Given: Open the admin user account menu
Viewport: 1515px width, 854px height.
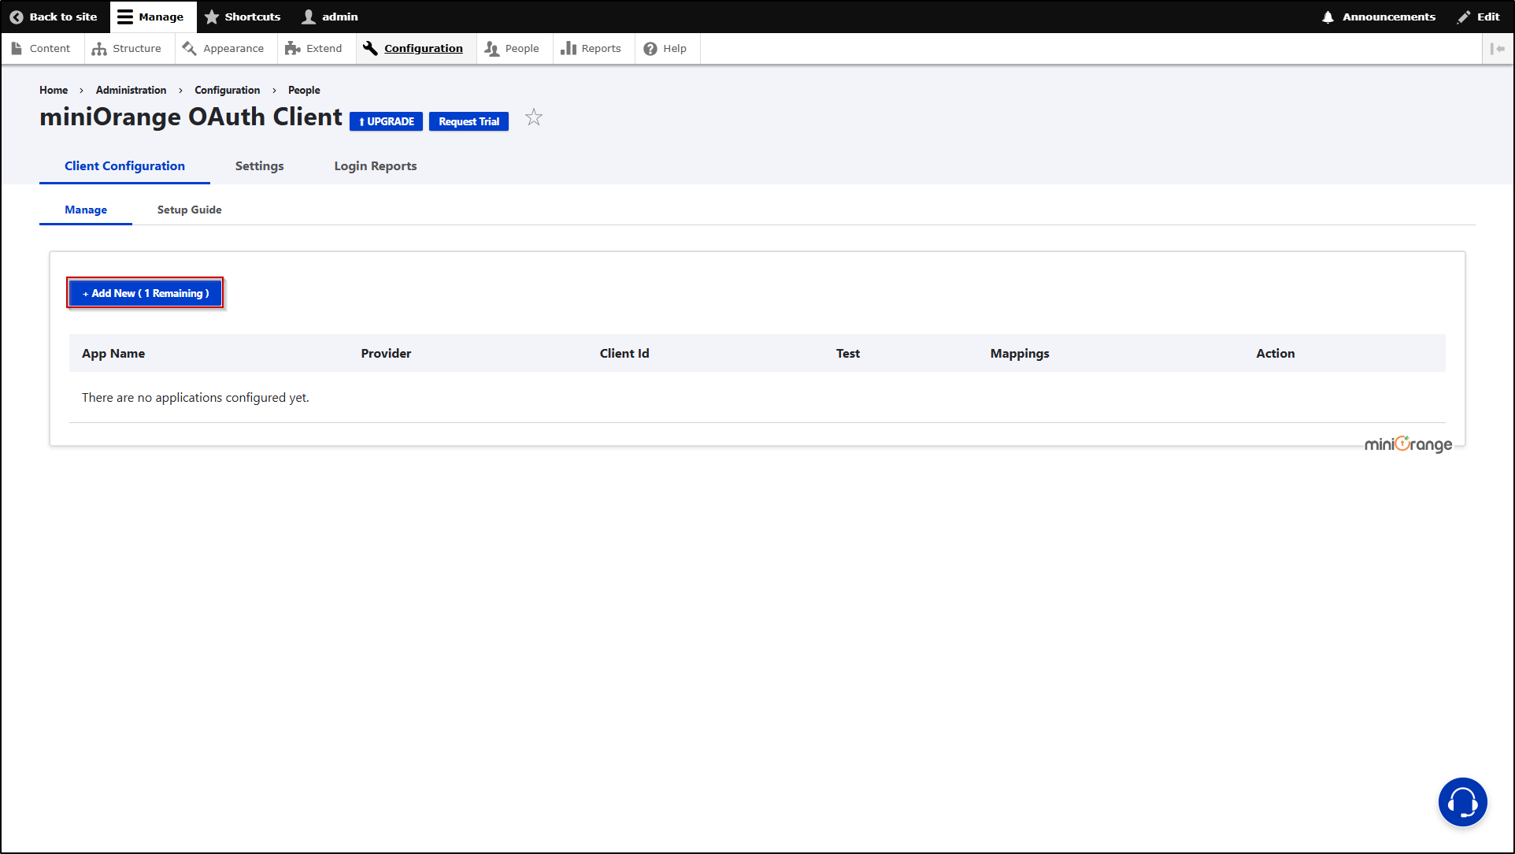Looking at the screenshot, I should [x=329, y=16].
